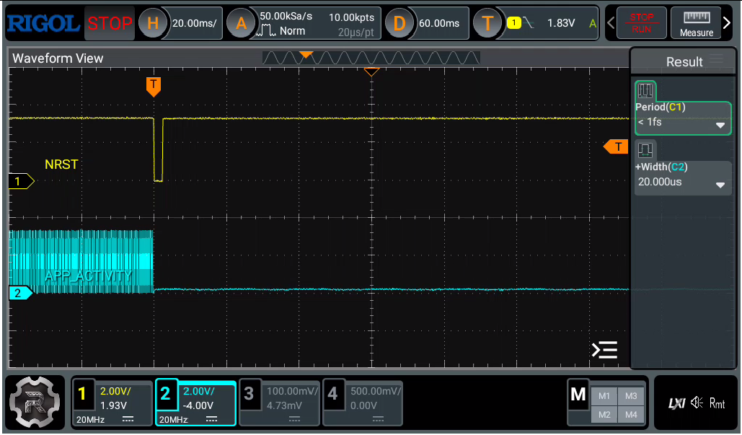The height and width of the screenshot is (435, 742).
Task: Toggle channel 1 via its number badge
Action: click(83, 394)
